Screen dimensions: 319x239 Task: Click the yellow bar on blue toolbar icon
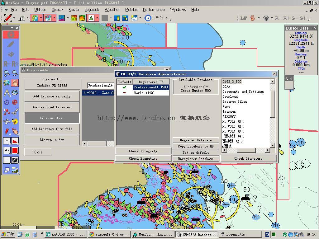tap(117, 18)
